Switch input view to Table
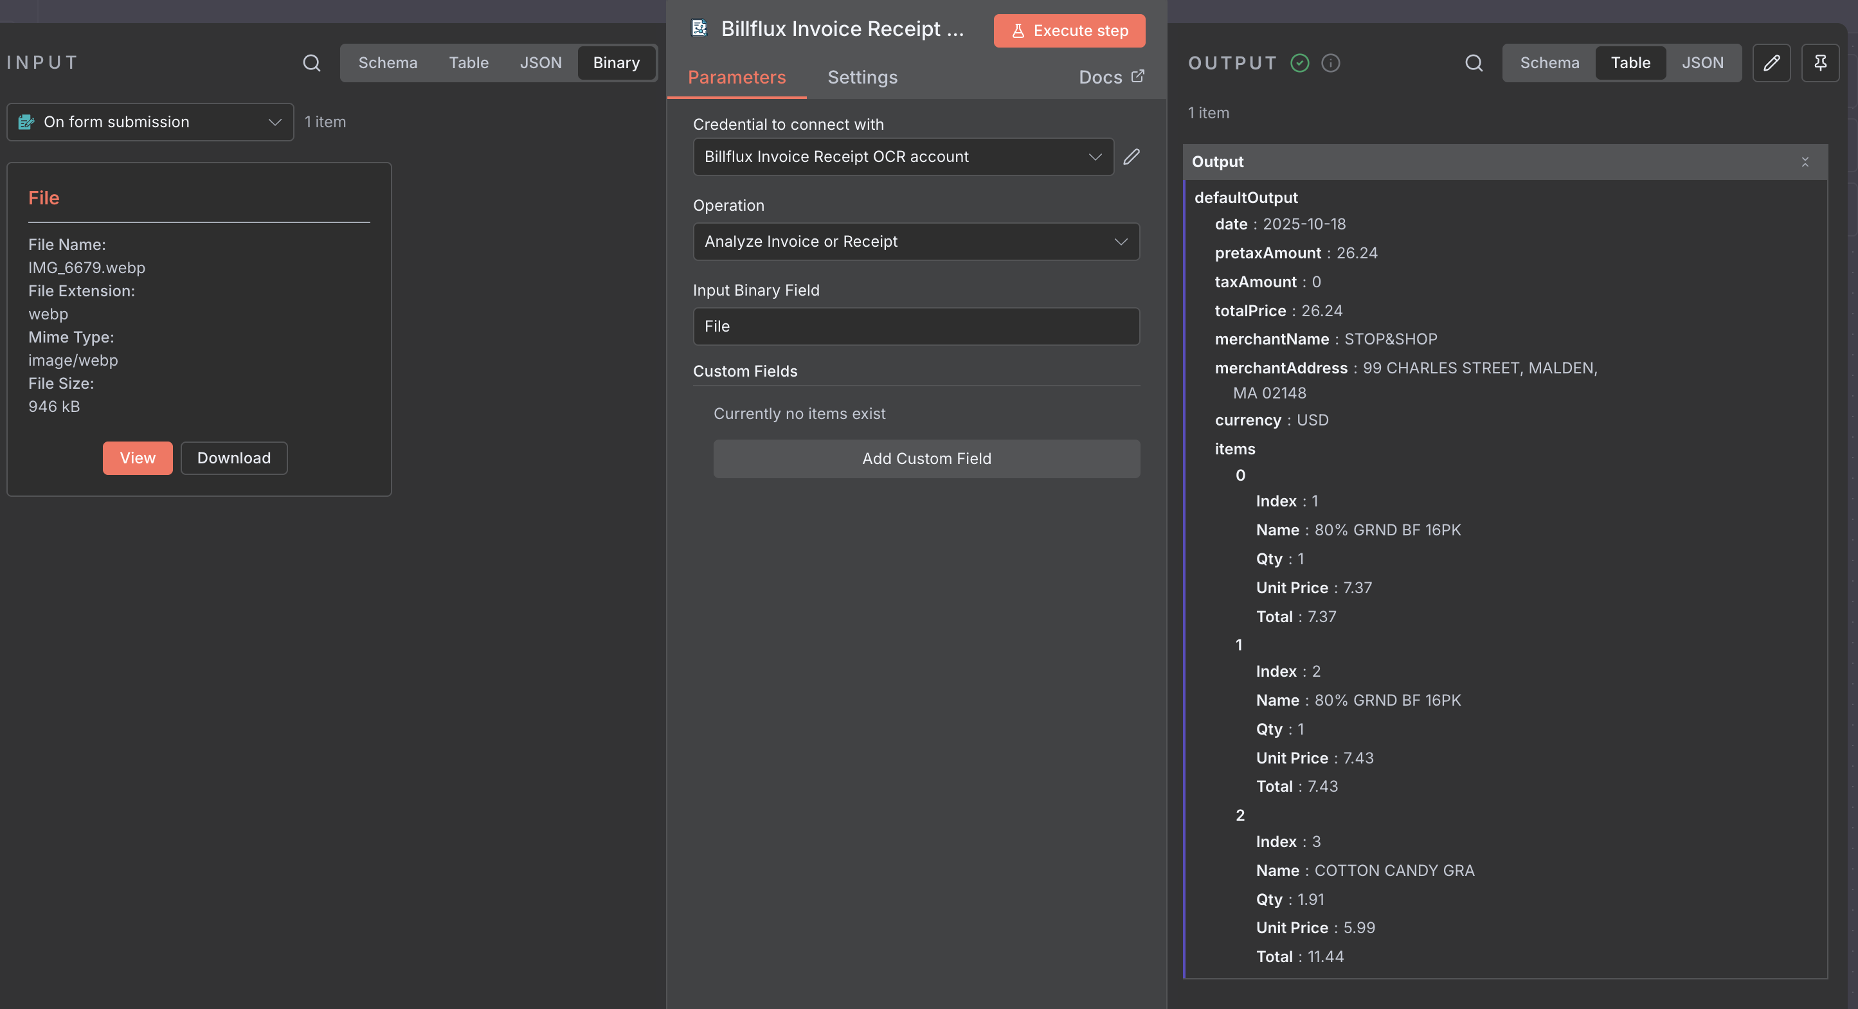The image size is (1858, 1009). 468,63
